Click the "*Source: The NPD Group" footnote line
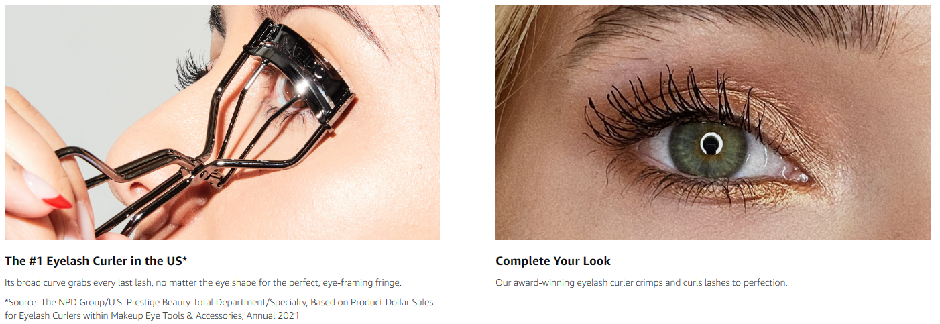Viewport: 940px width, 324px height. 219,303
